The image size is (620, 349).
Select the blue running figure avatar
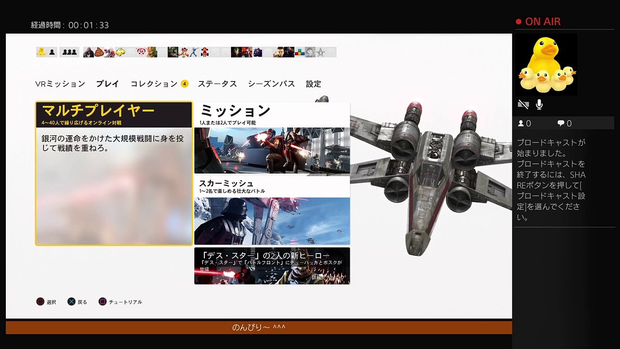(x=194, y=52)
